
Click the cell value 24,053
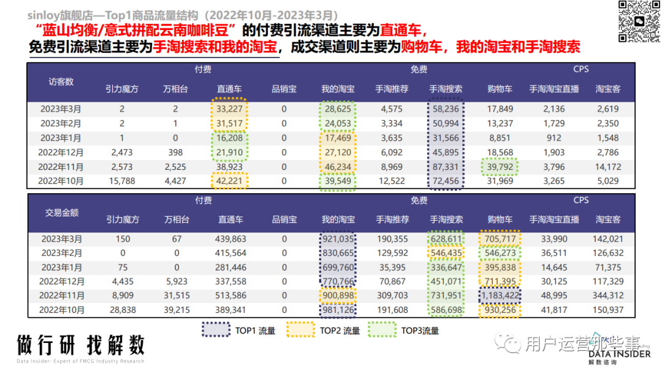(338, 123)
